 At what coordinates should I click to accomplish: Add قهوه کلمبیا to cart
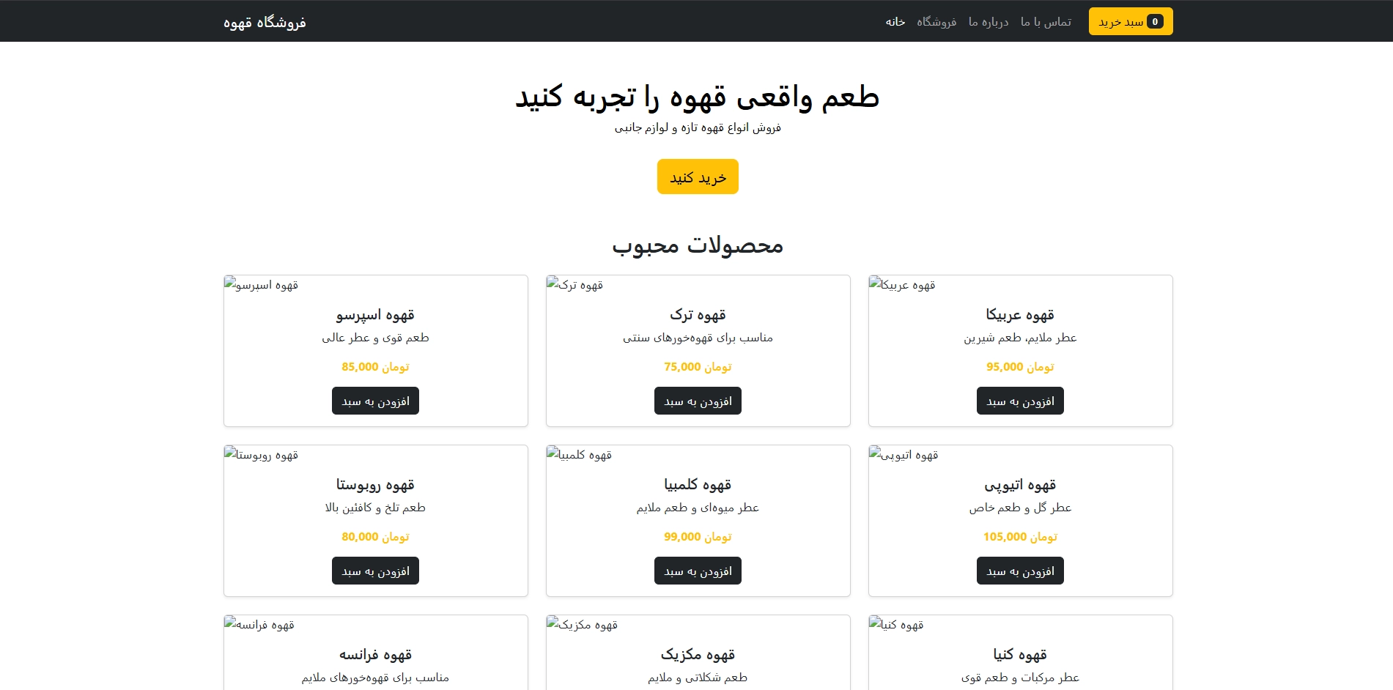pyautogui.click(x=698, y=571)
